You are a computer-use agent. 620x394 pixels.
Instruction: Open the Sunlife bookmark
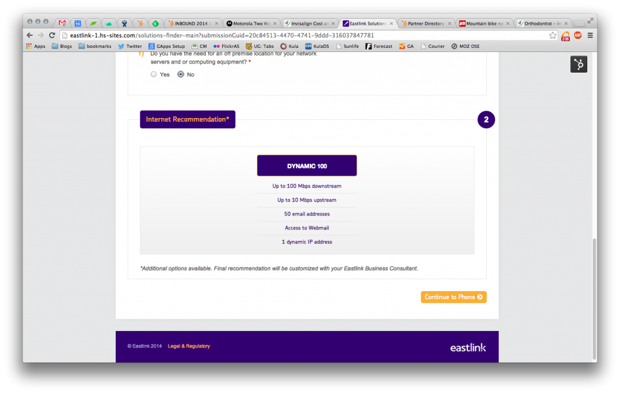click(347, 46)
